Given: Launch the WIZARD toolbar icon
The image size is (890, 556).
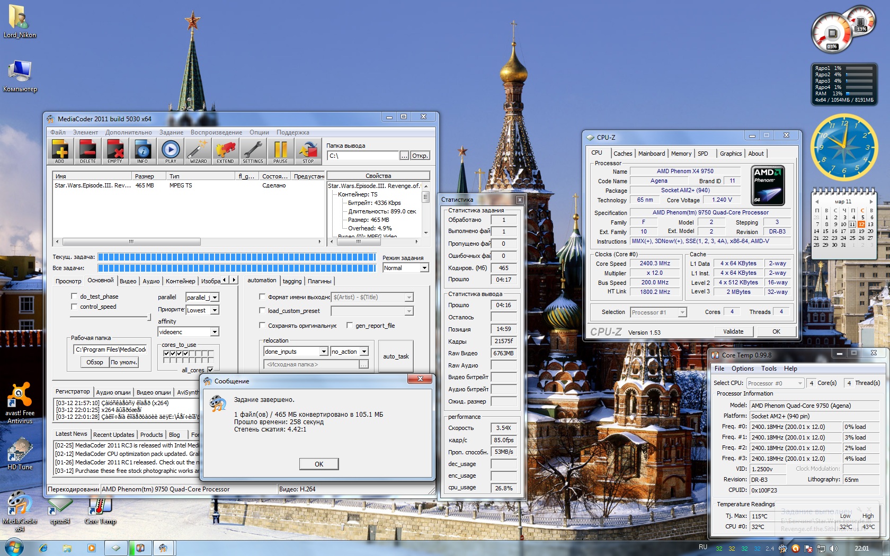Looking at the screenshot, I should click(x=198, y=151).
